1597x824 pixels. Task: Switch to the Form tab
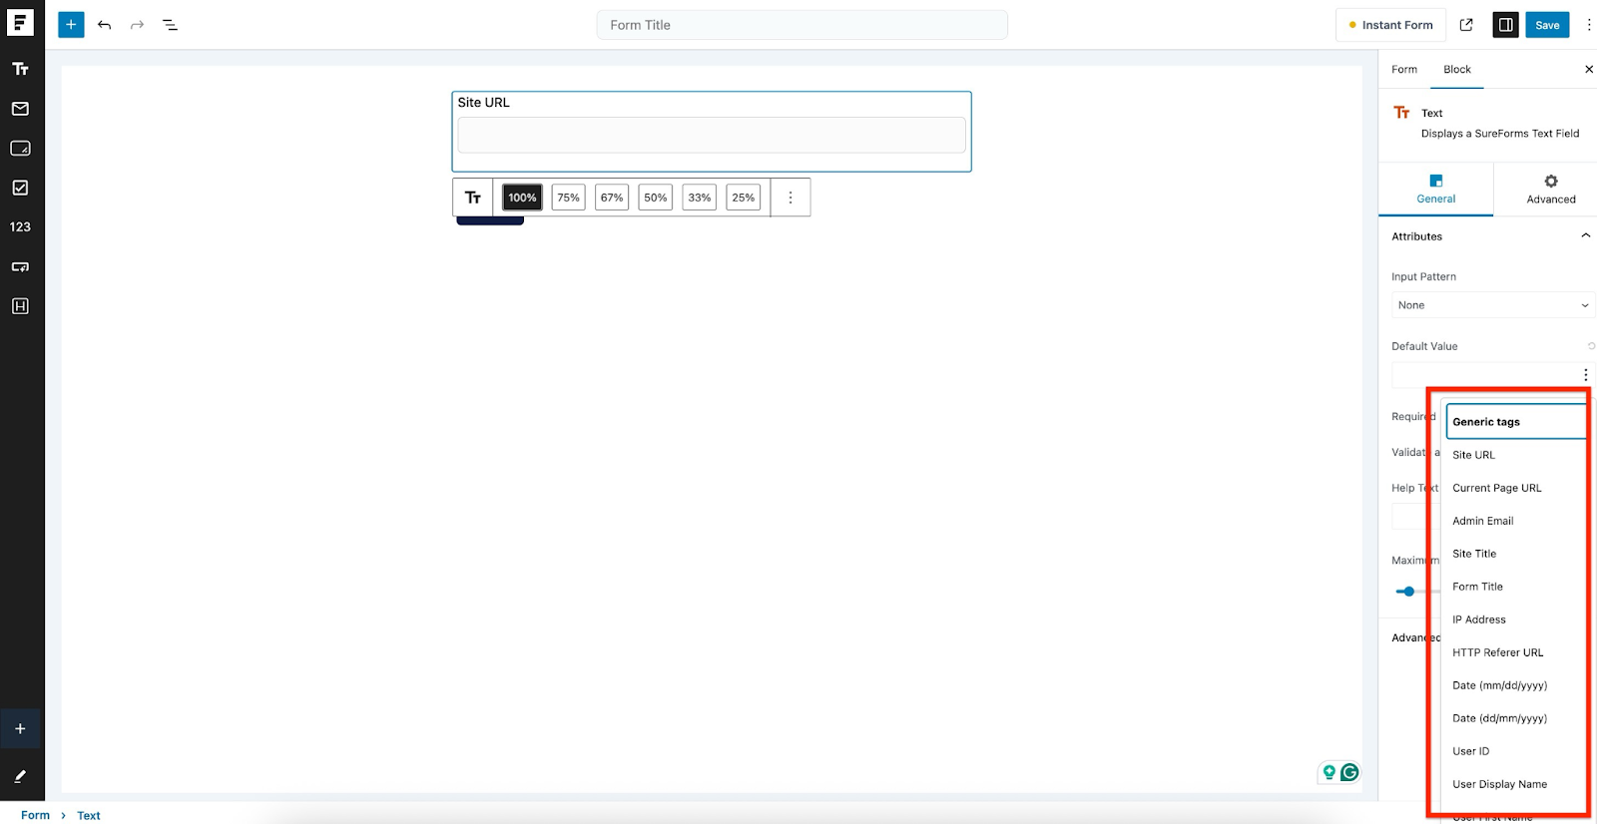tap(1404, 70)
